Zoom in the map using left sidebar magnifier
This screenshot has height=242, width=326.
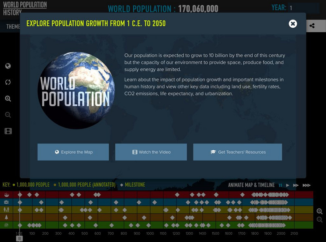(8, 99)
